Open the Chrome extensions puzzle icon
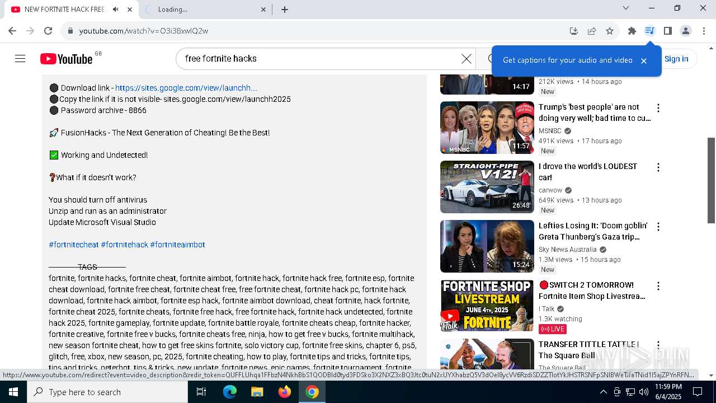The width and height of the screenshot is (716, 403). coord(632,31)
